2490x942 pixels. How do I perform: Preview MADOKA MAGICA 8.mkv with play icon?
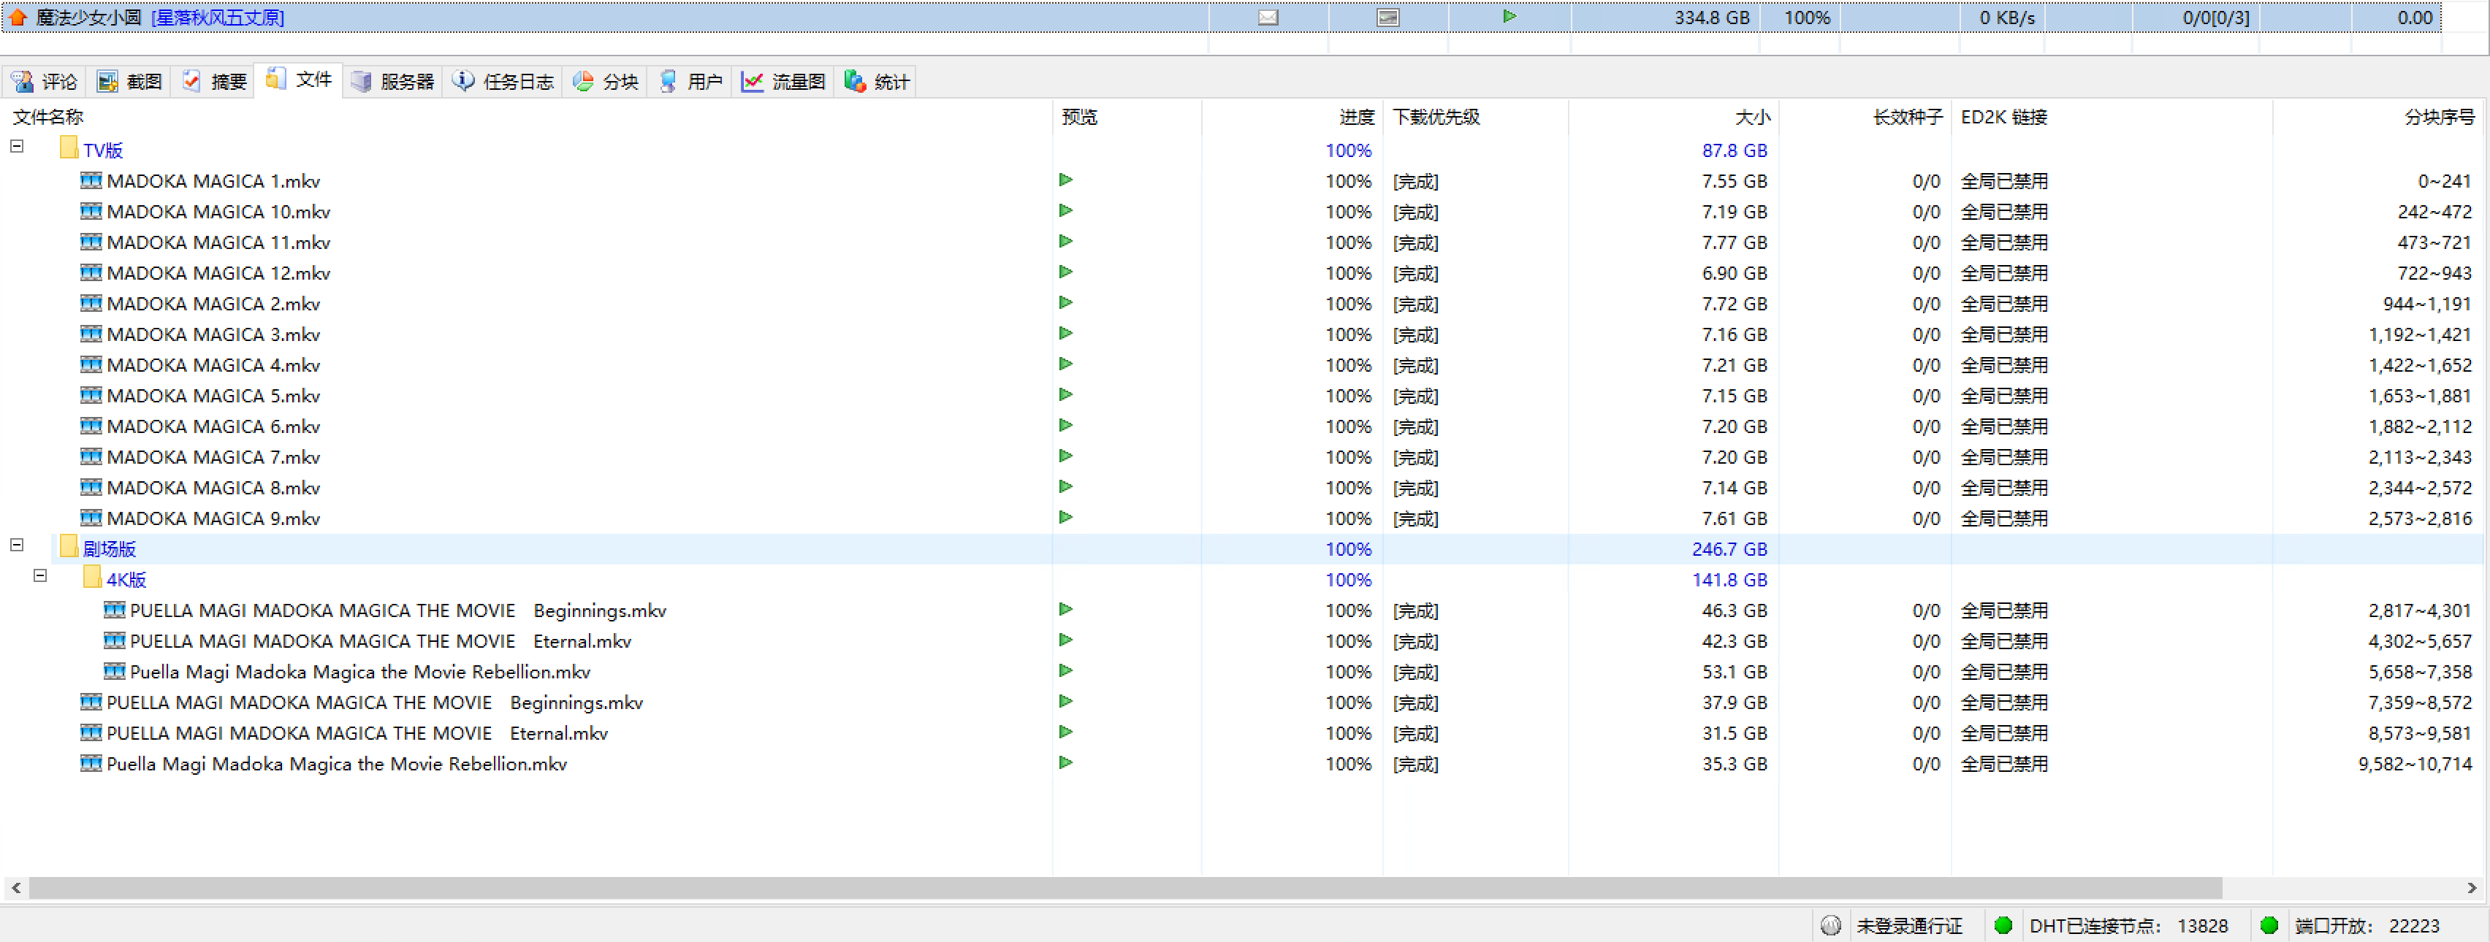pos(1065,487)
